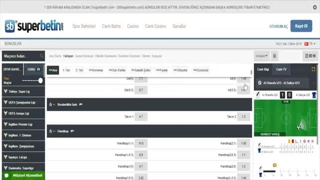Collapse the Handikap market section
The width and height of the screenshot is (320, 180).
point(54,131)
